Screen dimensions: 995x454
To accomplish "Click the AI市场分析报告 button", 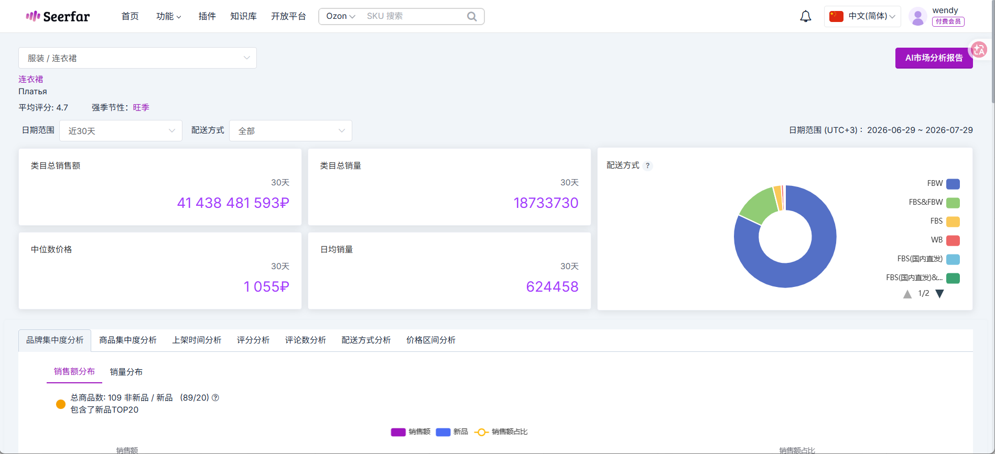I will 934,58.
